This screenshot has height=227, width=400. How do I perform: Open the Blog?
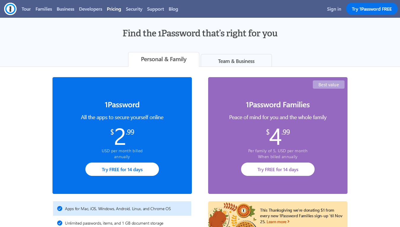[173, 9]
